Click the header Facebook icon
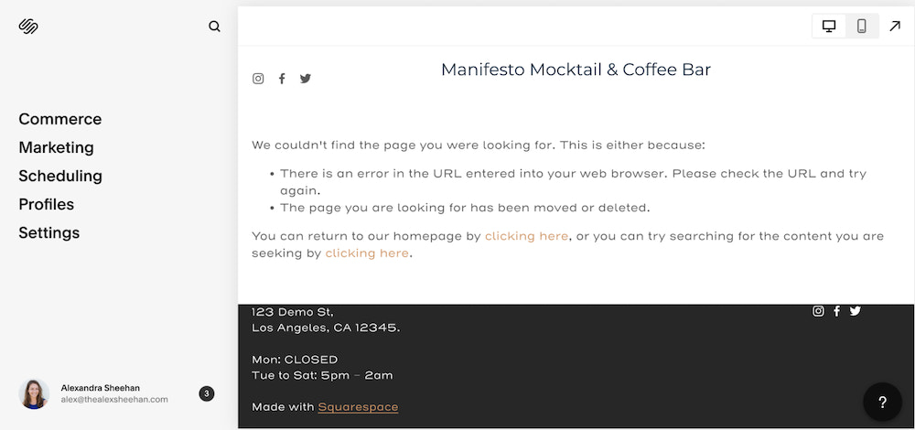The height and width of the screenshot is (430, 915). [282, 79]
